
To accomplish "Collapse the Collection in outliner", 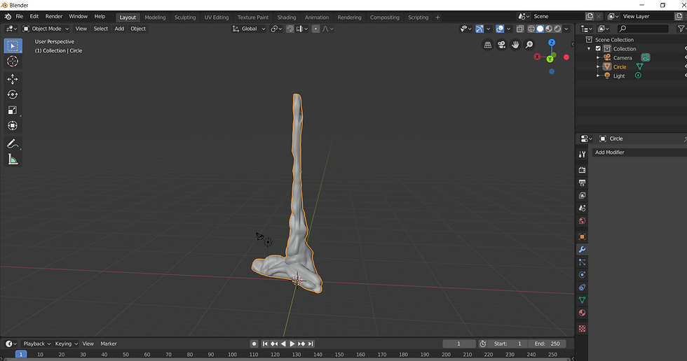I will click(589, 49).
